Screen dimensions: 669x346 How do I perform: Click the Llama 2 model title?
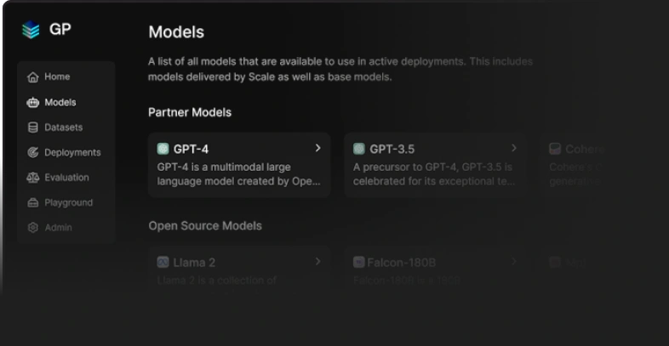pos(194,263)
